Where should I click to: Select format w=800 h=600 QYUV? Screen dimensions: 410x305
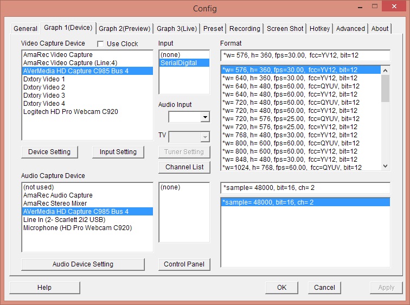[300, 143]
